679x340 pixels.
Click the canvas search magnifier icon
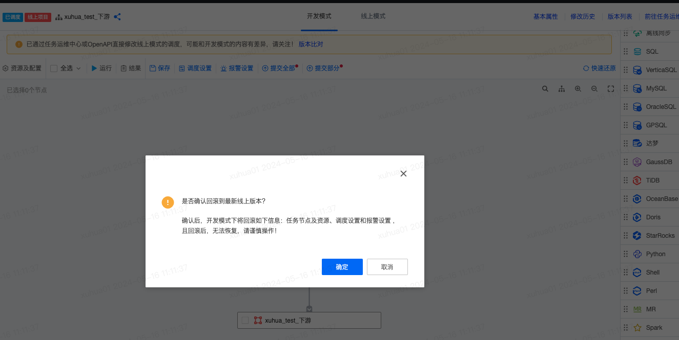[x=545, y=88]
